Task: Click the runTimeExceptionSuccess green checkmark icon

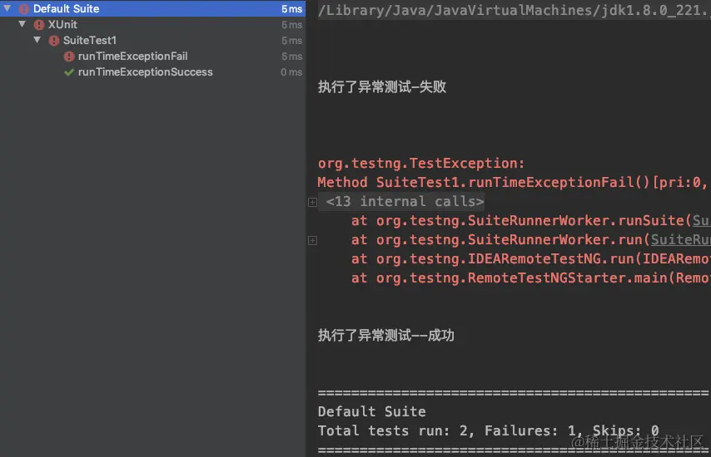Action: [69, 72]
